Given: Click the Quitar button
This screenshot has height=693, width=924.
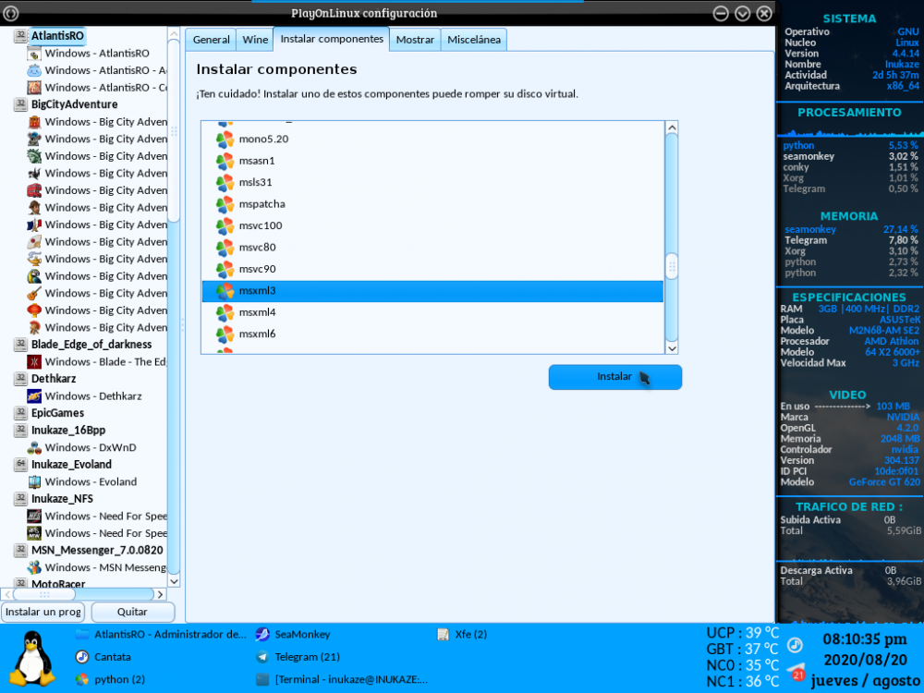Looking at the screenshot, I should [132, 612].
